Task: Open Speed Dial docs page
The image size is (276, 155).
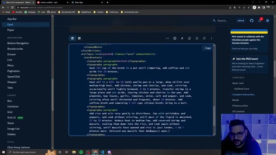Action: click(13, 77)
